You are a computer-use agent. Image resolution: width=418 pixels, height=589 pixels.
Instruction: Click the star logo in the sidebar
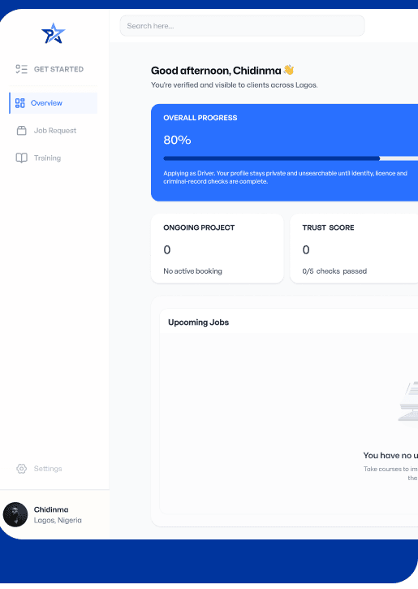point(54,33)
